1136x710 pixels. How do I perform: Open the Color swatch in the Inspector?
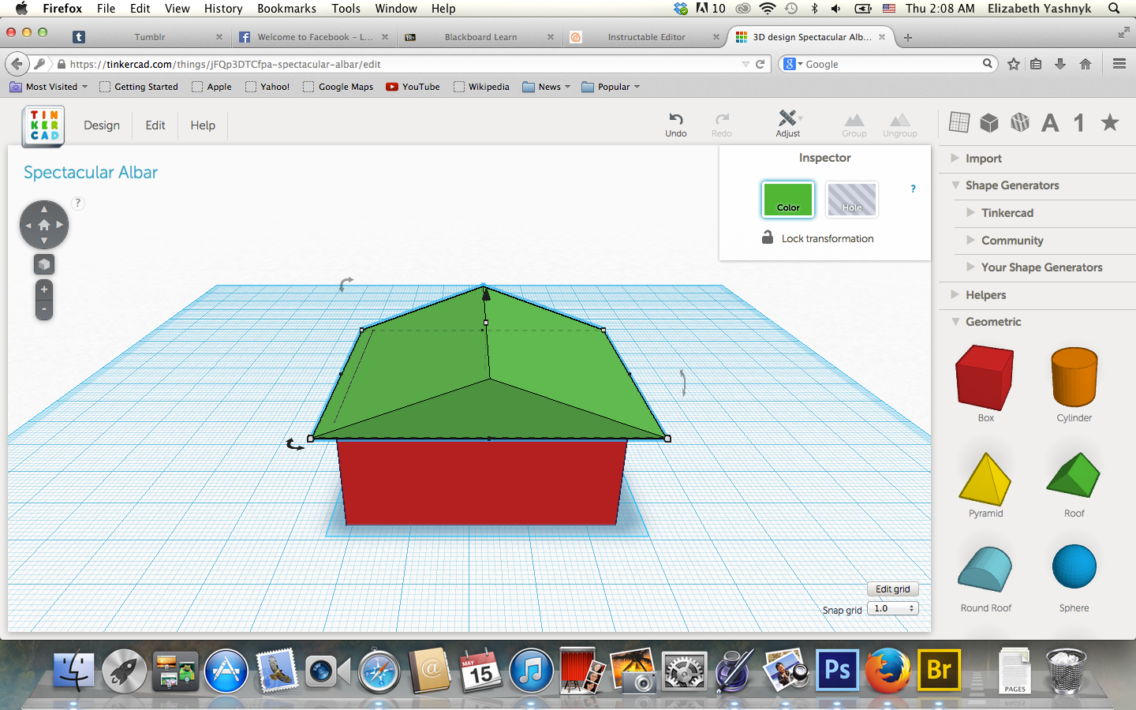point(787,200)
